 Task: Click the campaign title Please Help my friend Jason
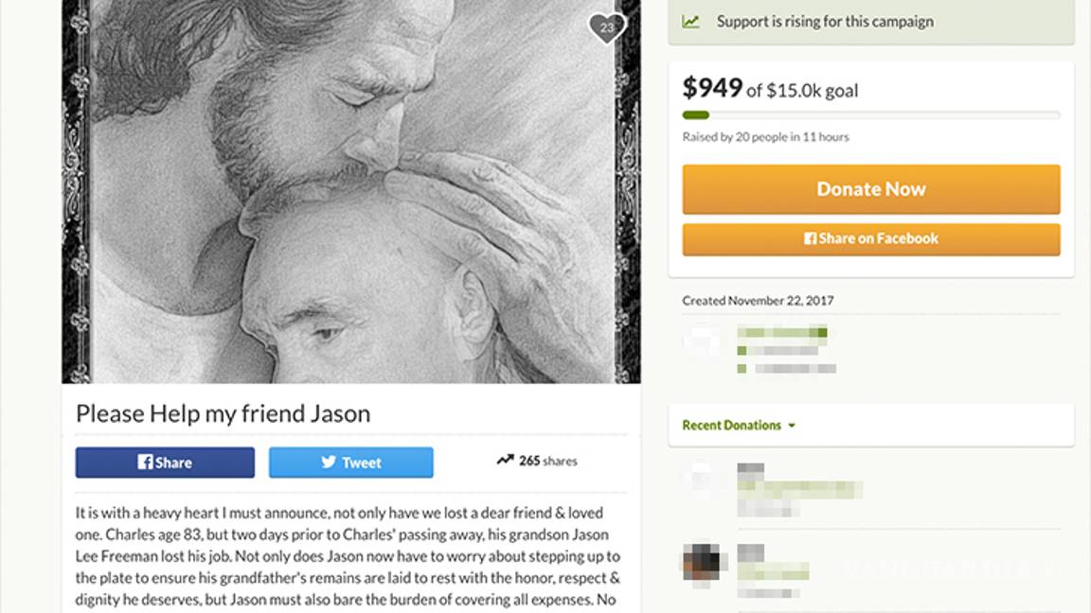click(x=223, y=413)
